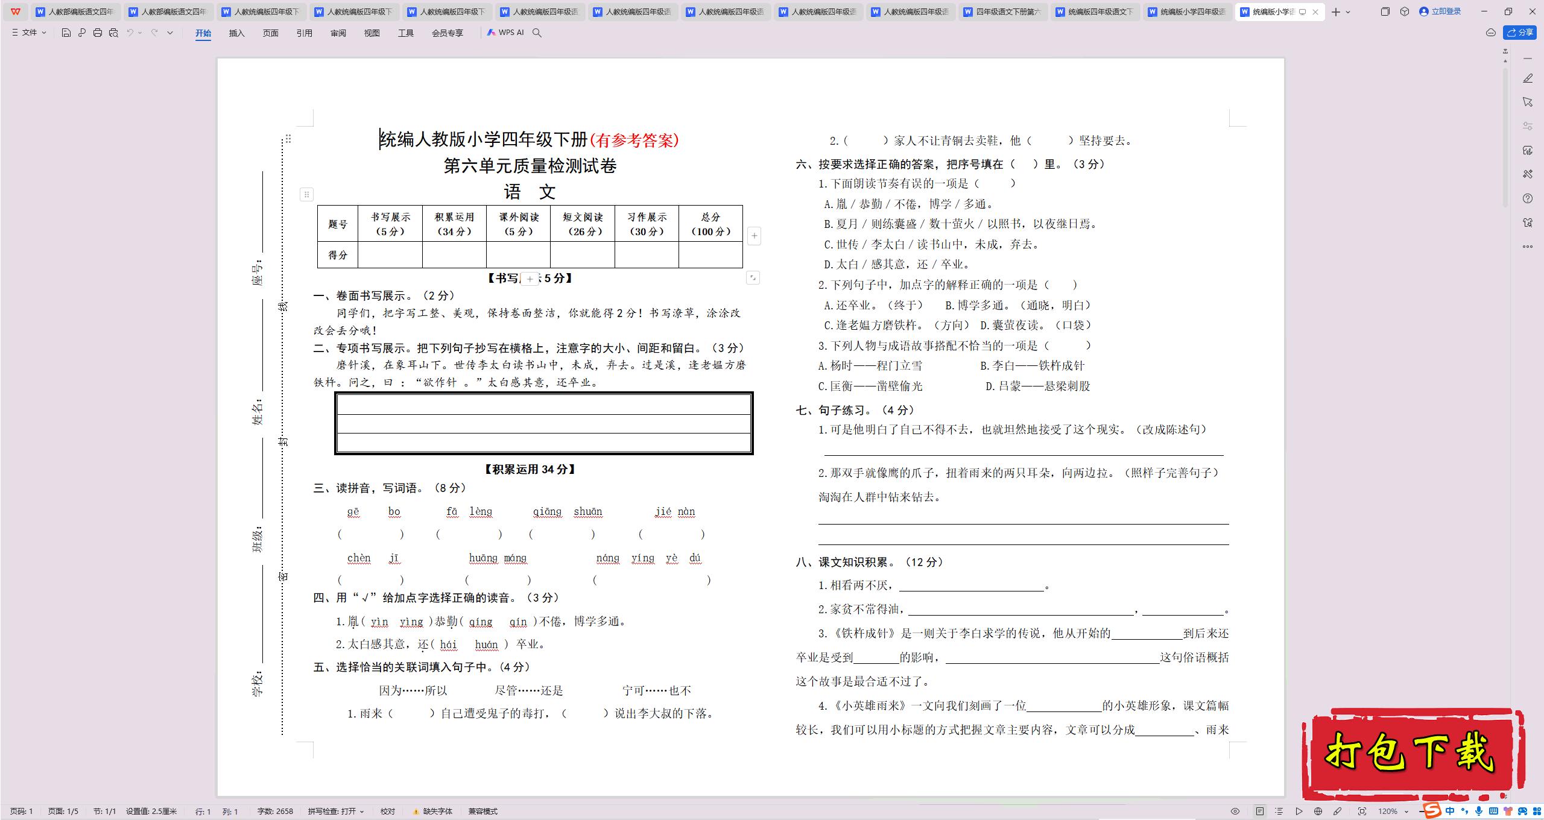Open the help question-mark icon in sidebar
Image resolution: width=1544 pixels, height=820 pixels.
(1528, 198)
